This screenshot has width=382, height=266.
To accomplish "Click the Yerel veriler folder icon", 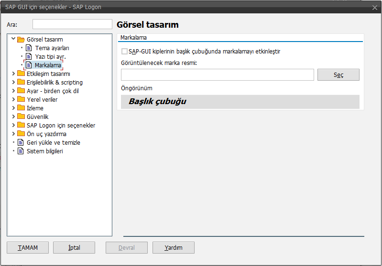I will pos(21,99).
